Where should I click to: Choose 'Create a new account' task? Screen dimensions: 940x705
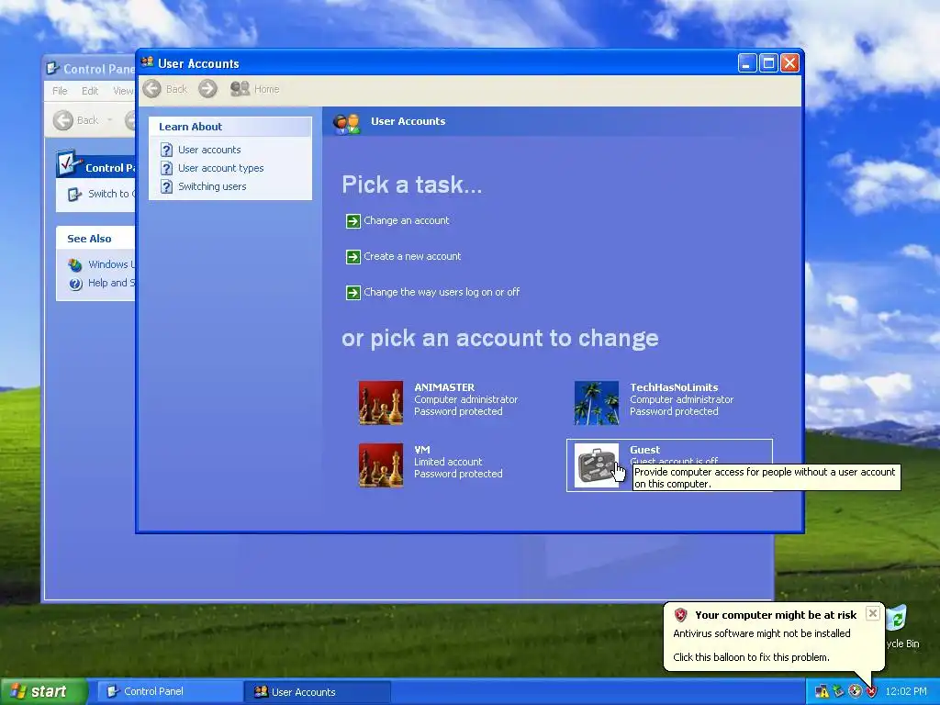click(412, 257)
